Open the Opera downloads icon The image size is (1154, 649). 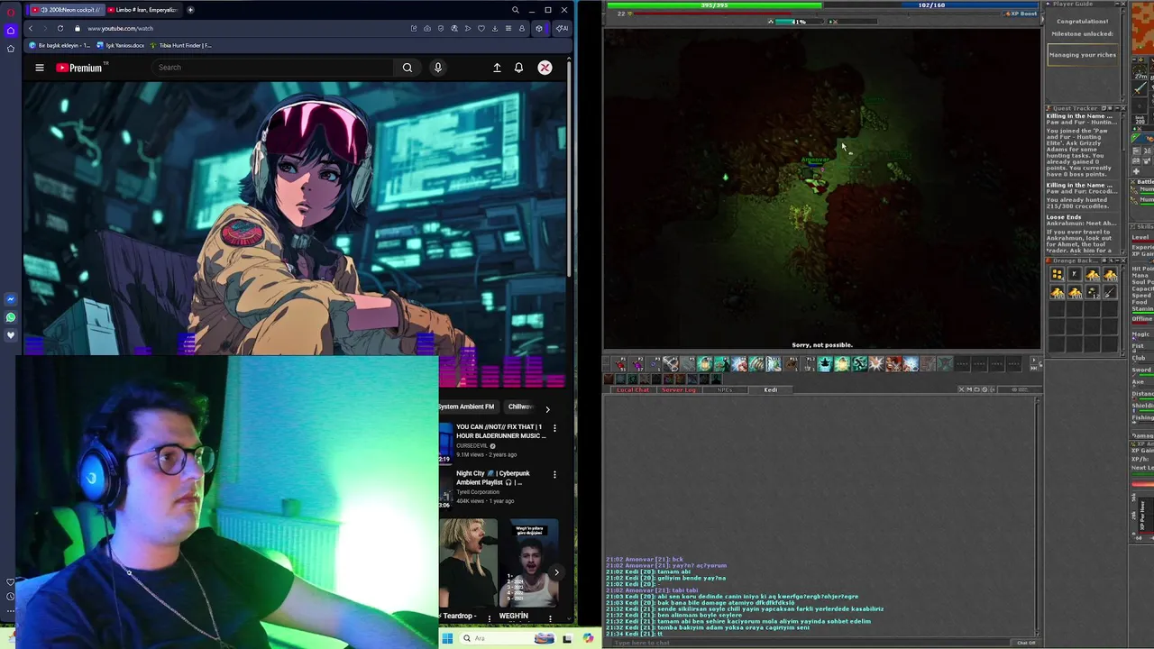495,28
